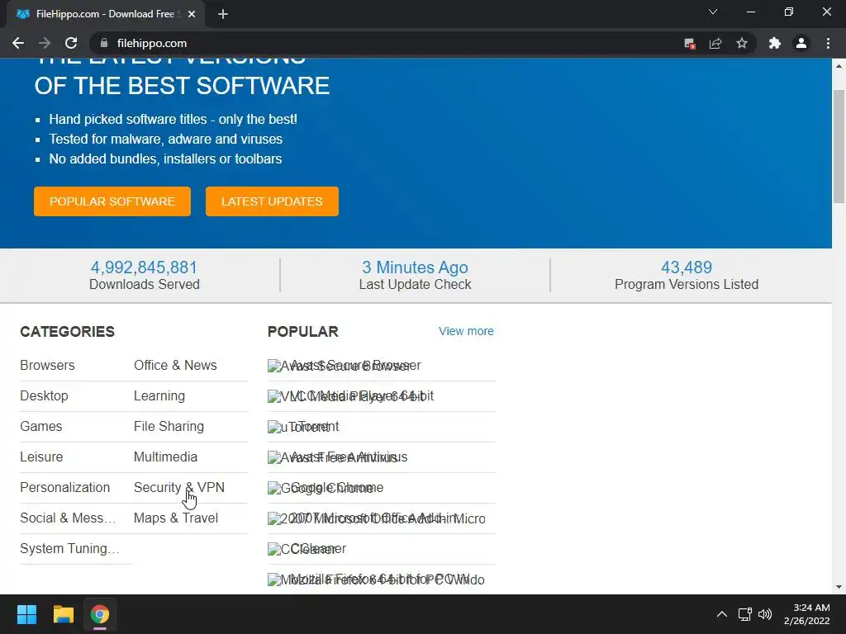Open 2007 Microsoft Office Add-in entry
Screen dimensions: 846x634
click(x=382, y=518)
